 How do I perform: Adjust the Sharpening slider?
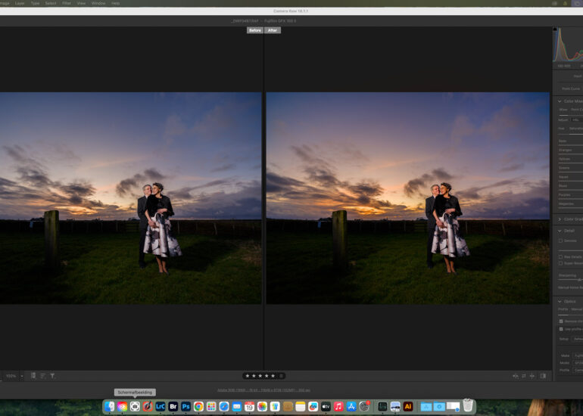[x=571, y=280]
